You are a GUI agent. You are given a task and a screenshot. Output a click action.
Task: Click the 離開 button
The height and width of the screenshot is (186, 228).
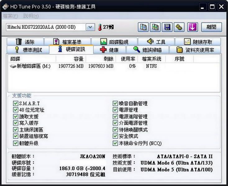211,27
